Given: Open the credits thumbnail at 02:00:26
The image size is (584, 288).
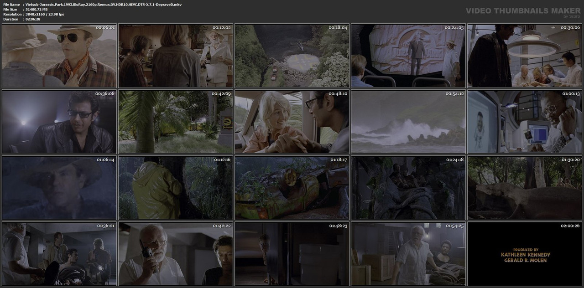Looking at the screenshot, I should [x=525, y=254].
